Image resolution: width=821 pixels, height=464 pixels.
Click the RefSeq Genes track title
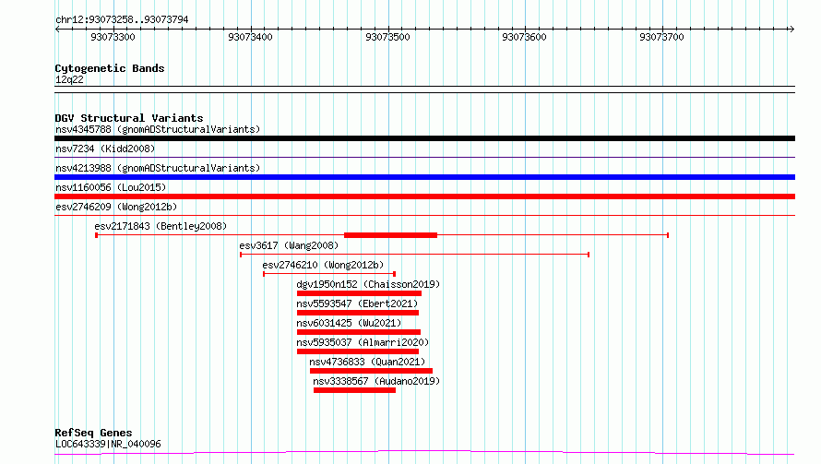point(93,433)
